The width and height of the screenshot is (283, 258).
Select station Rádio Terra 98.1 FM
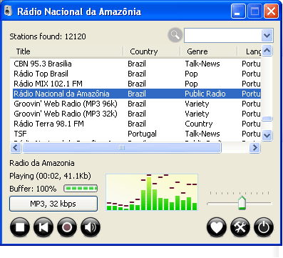137,124
